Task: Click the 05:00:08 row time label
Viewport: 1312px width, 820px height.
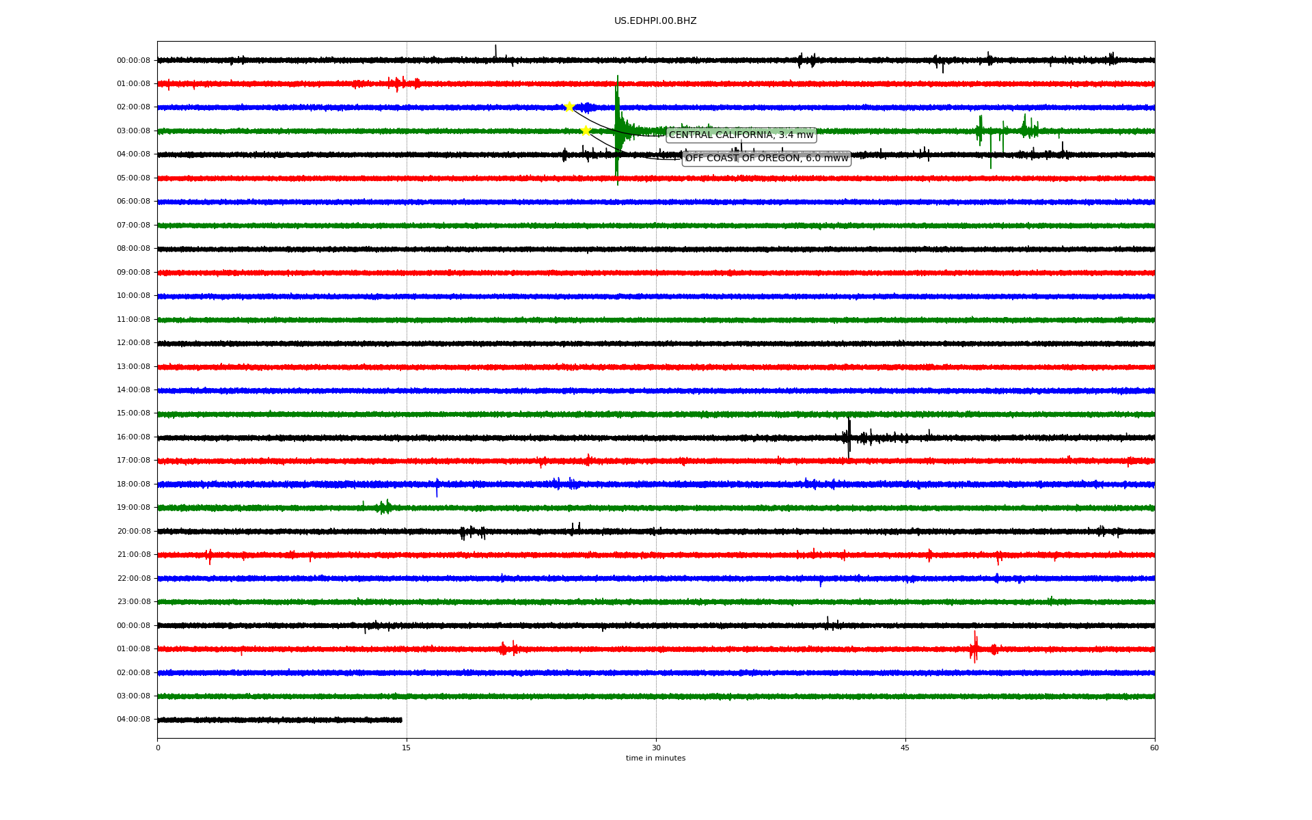Action: [x=133, y=178]
